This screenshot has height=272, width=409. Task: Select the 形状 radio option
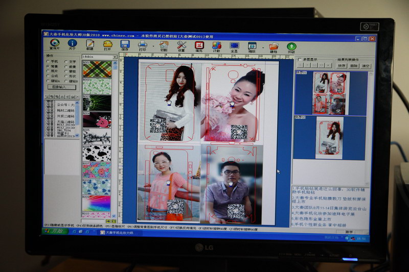(70, 76)
